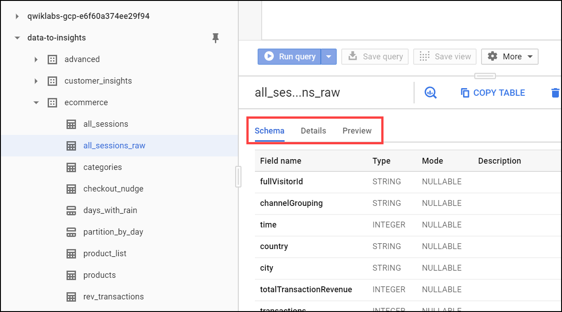Expand the advanced dataset arrow
The height and width of the screenshot is (312, 562).
(x=36, y=59)
